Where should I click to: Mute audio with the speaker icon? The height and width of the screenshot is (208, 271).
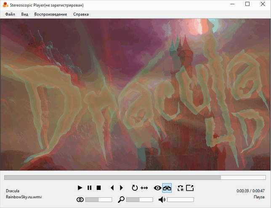tap(162, 200)
